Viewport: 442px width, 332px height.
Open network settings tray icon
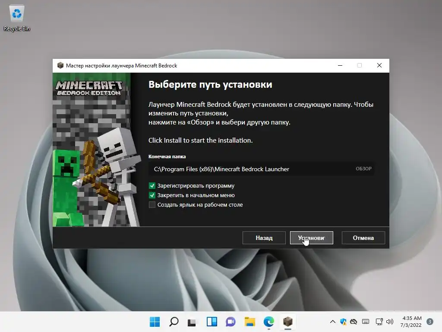(x=379, y=322)
